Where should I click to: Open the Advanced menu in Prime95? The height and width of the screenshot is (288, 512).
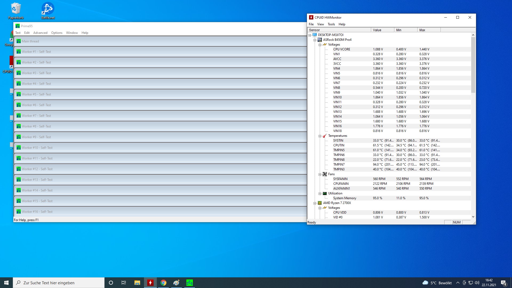pos(40,33)
